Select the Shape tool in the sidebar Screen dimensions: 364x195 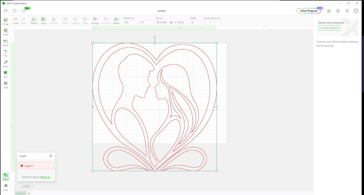point(5,42)
